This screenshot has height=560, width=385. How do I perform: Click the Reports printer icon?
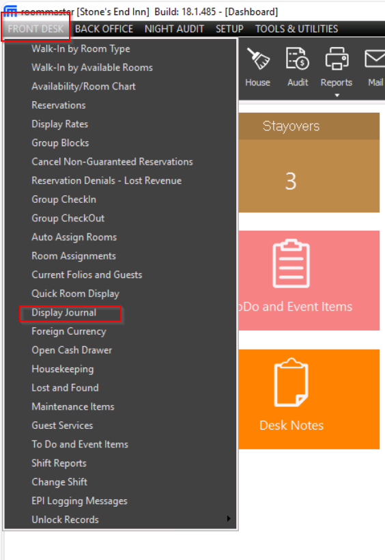[337, 59]
